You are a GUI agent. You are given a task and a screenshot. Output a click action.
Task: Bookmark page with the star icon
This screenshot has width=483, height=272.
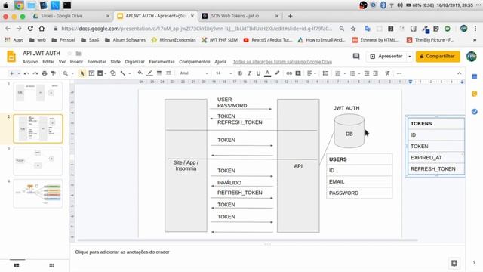coord(353,29)
